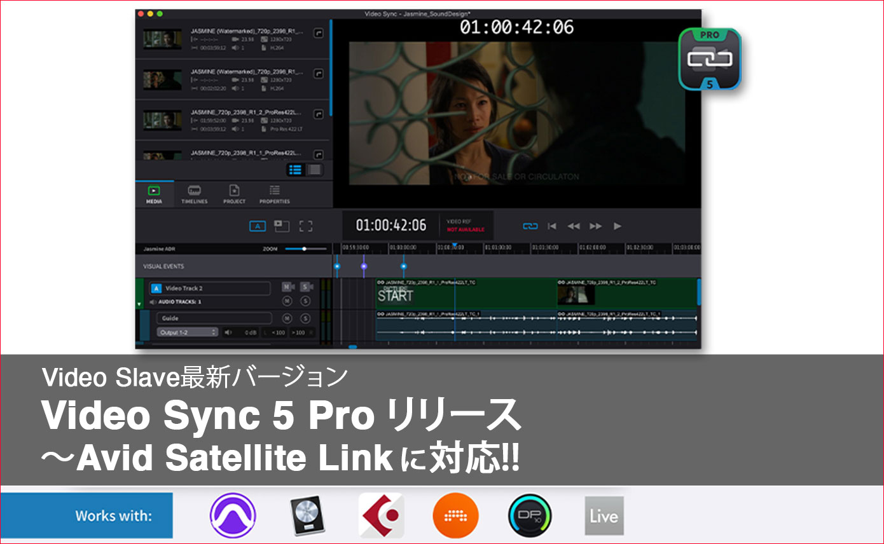
Task: Select the JASMINE_720p_2398_R1_2 video clip on the timeline
Action: pos(626,295)
